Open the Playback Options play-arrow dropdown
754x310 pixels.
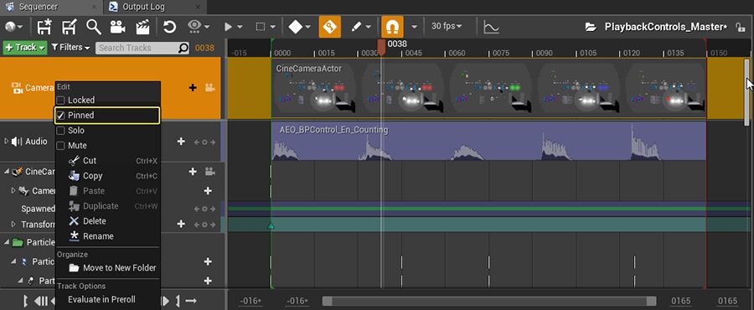click(234, 27)
